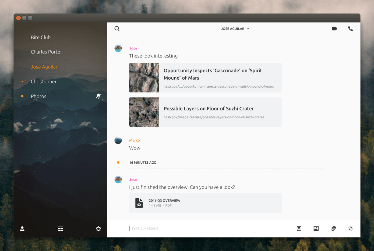
Task: Open the Bite Club conversation
Action: click(x=41, y=37)
